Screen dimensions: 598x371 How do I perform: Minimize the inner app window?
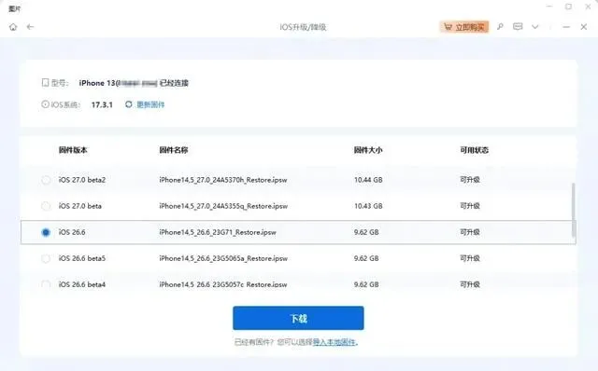tap(566, 27)
